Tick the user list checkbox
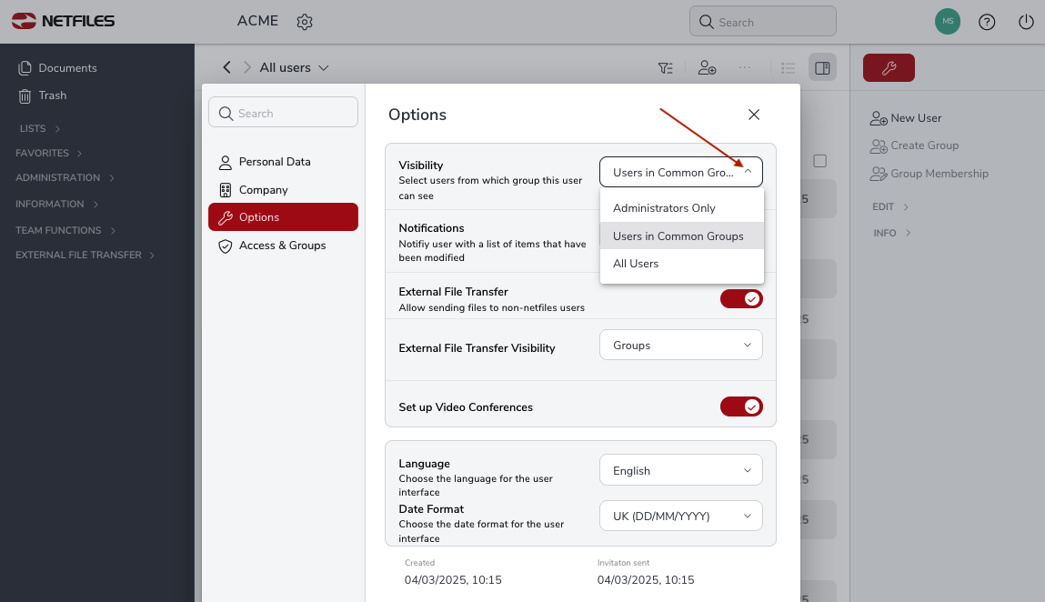 [x=819, y=161]
